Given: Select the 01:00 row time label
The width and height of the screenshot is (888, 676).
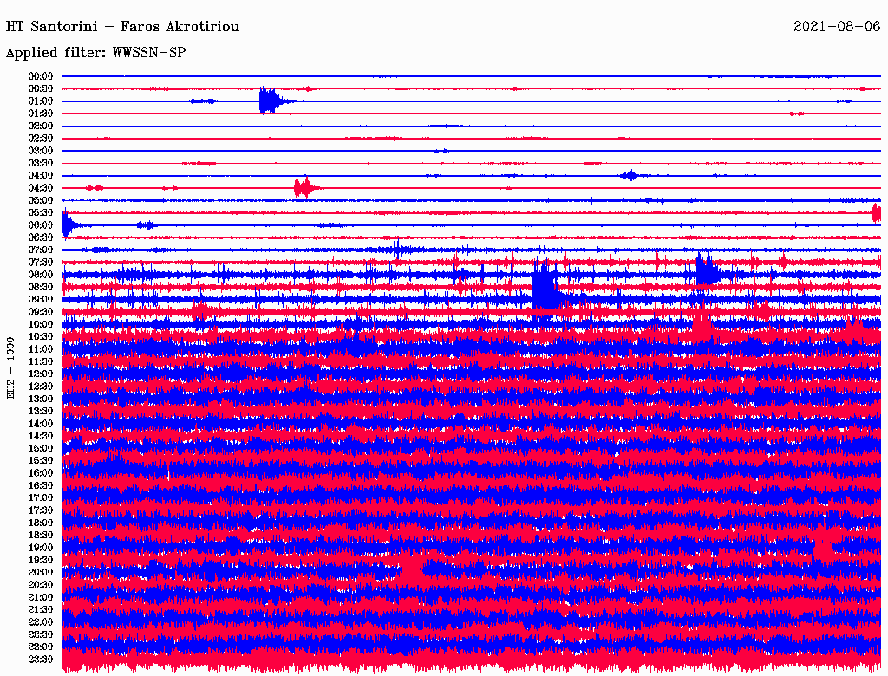Looking at the screenshot, I should [41, 101].
